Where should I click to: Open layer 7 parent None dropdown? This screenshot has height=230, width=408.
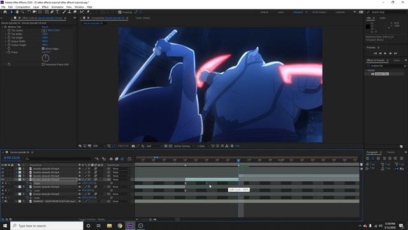coord(121,201)
